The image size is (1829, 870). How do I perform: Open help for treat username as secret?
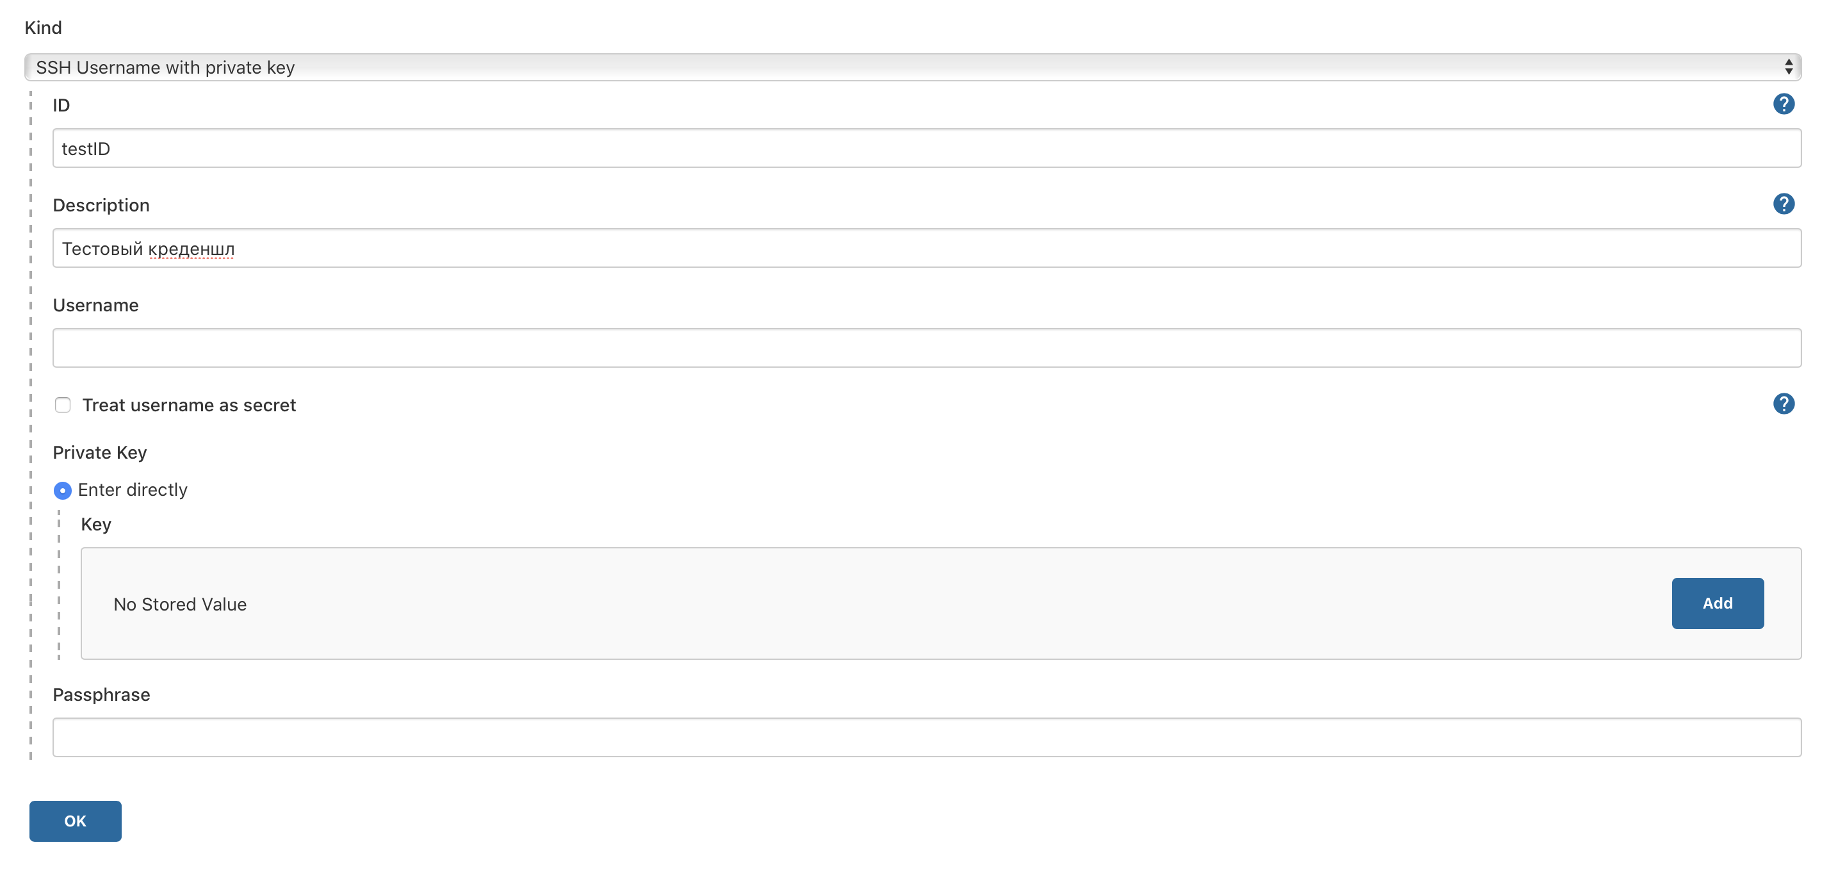(x=1784, y=404)
